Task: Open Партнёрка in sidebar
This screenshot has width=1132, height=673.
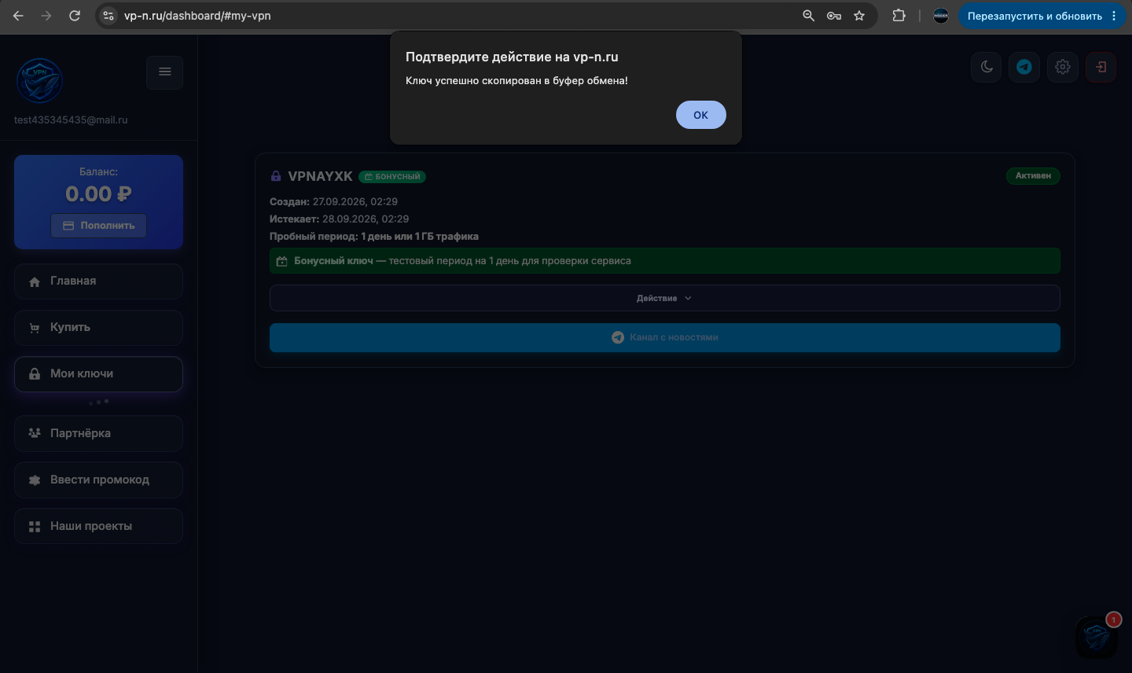Action: [x=98, y=433]
